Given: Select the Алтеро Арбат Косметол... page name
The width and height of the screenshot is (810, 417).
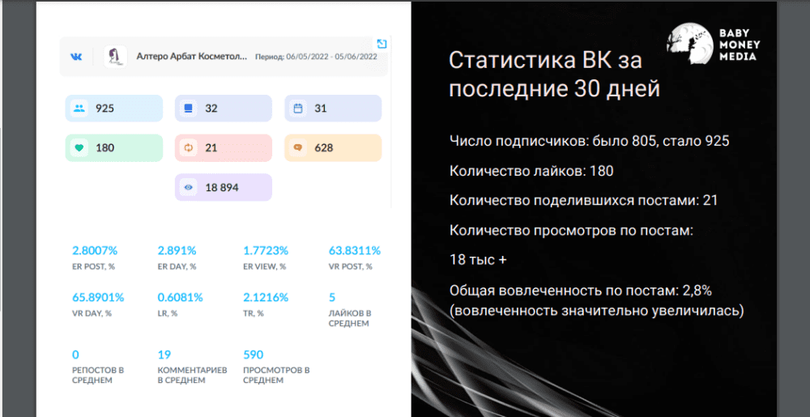Looking at the screenshot, I should [192, 57].
